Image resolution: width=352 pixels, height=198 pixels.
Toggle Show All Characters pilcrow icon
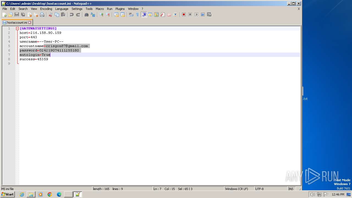point(137,15)
